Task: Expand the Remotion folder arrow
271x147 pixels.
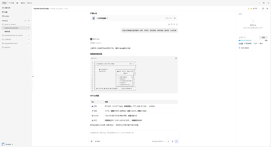Action: click(29, 47)
